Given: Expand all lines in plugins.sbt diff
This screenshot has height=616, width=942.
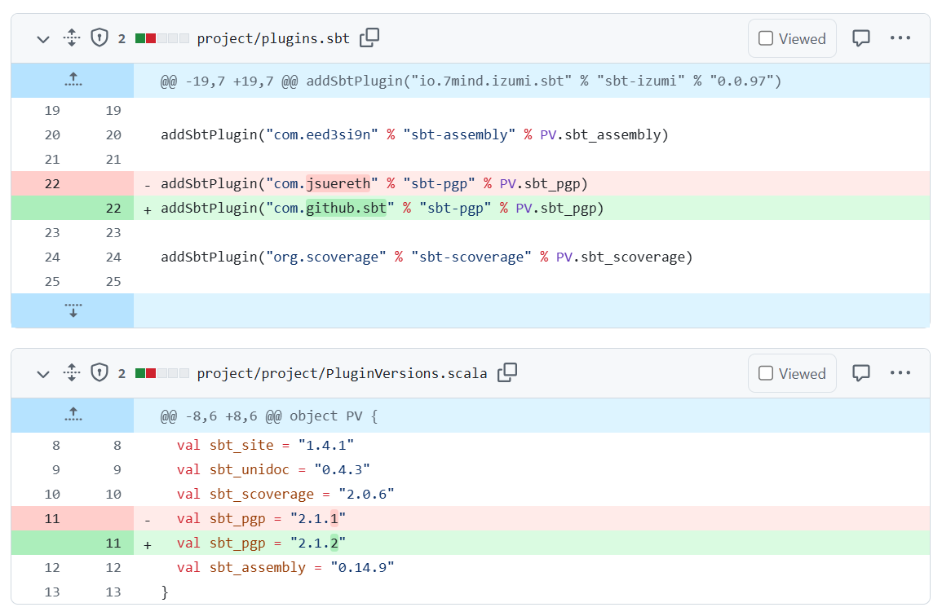Looking at the screenshot, I should (x=71, y=37).
